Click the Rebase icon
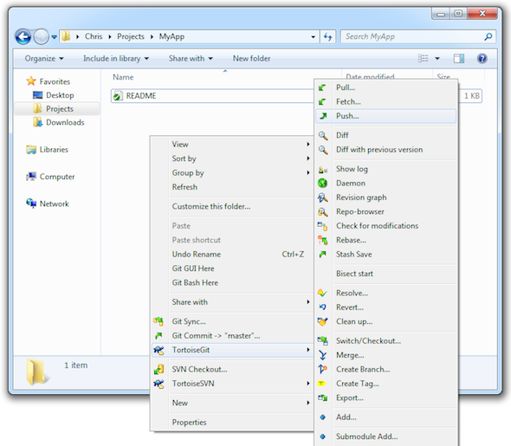The width and height of the screenshot is (511, 446). 323,240
